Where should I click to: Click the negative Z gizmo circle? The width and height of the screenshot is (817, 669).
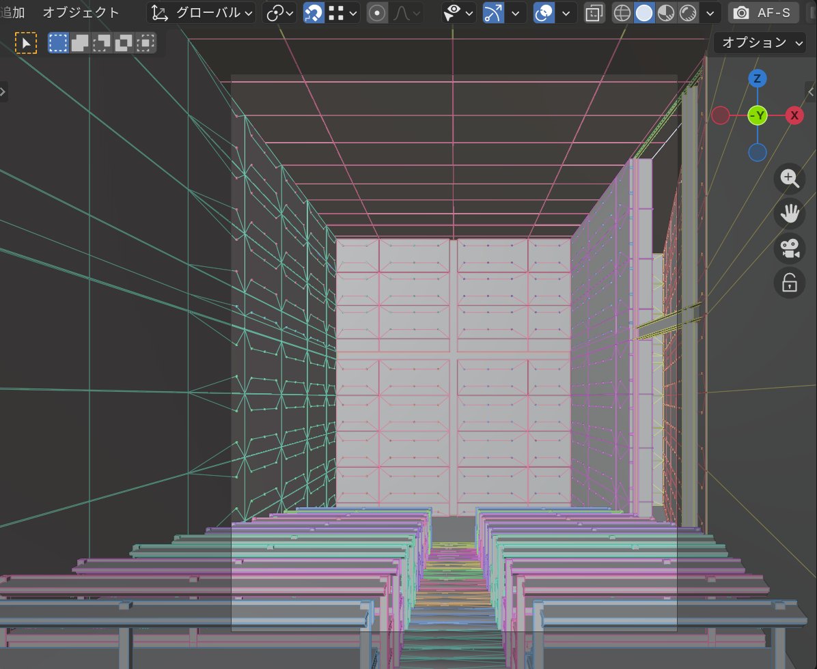(x=757, y=152)
